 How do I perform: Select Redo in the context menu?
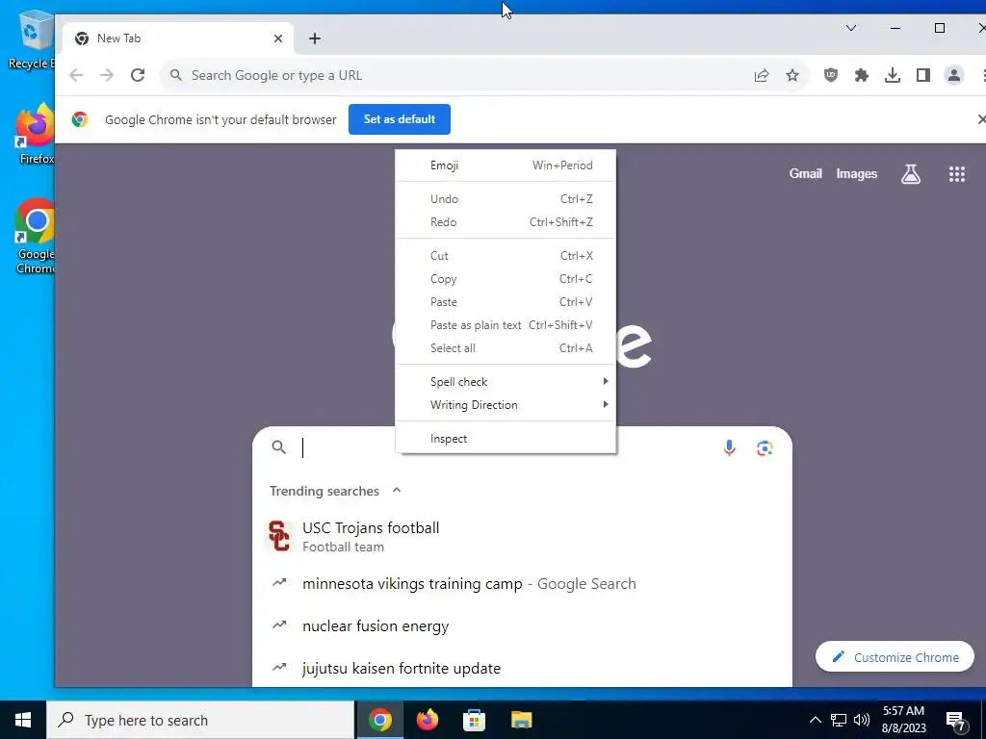tap(506, 222)
